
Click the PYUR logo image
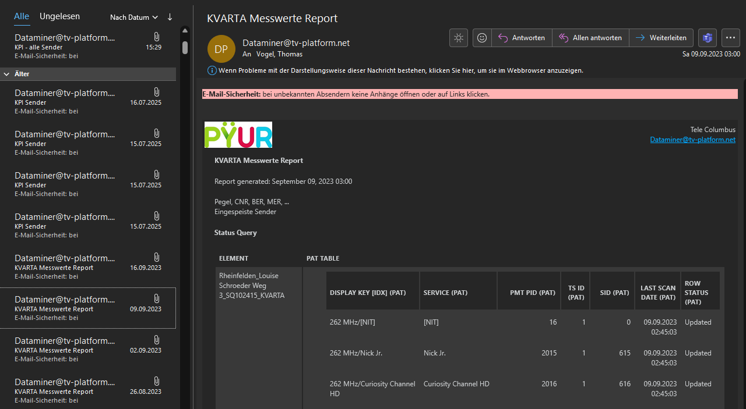[x=238, y=134]
